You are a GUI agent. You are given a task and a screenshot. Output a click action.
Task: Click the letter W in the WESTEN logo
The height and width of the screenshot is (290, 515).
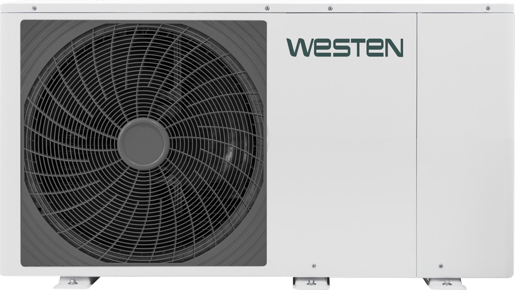(x=298, y=48)
